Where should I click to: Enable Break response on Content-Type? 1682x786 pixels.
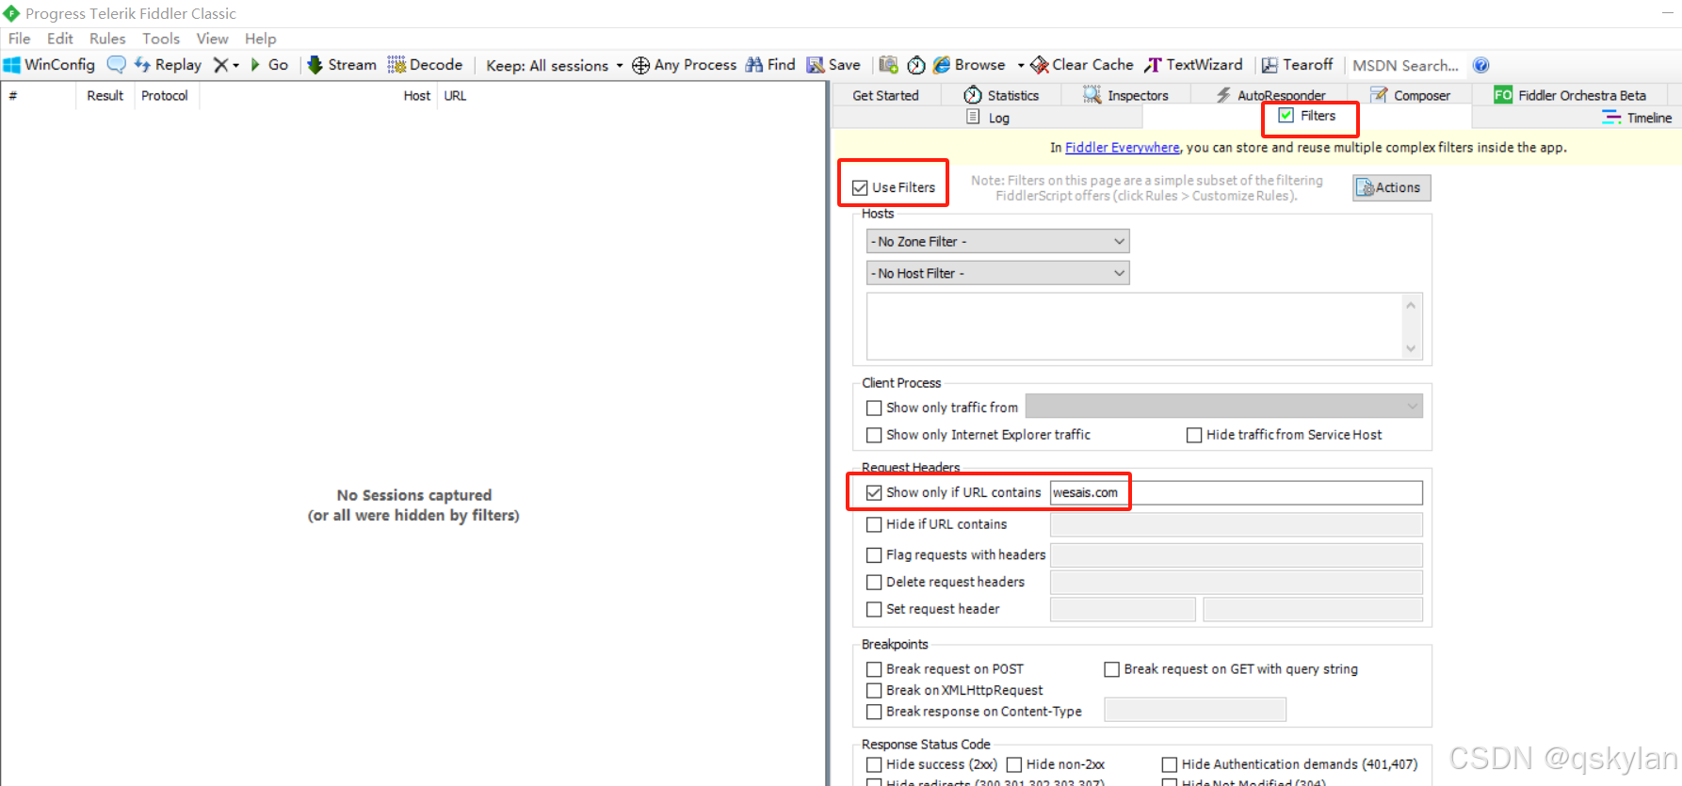click(874, 712)
